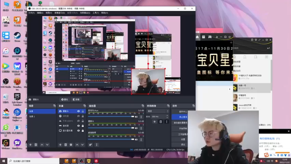Click the 滤镜 filters button above the docks
Screen dimensions: 291x164
tap(76, 99)
